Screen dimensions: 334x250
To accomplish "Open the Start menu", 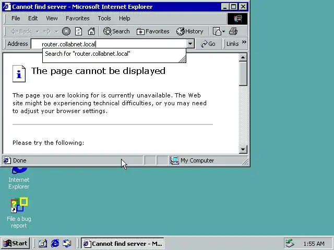I will pos(15,243).
